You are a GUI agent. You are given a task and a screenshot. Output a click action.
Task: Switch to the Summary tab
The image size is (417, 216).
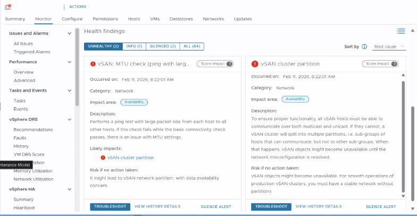(15, 19)
